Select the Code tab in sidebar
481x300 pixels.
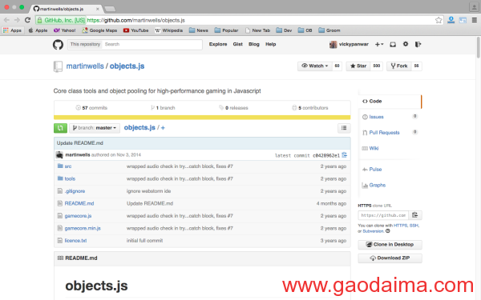[390, 102]
